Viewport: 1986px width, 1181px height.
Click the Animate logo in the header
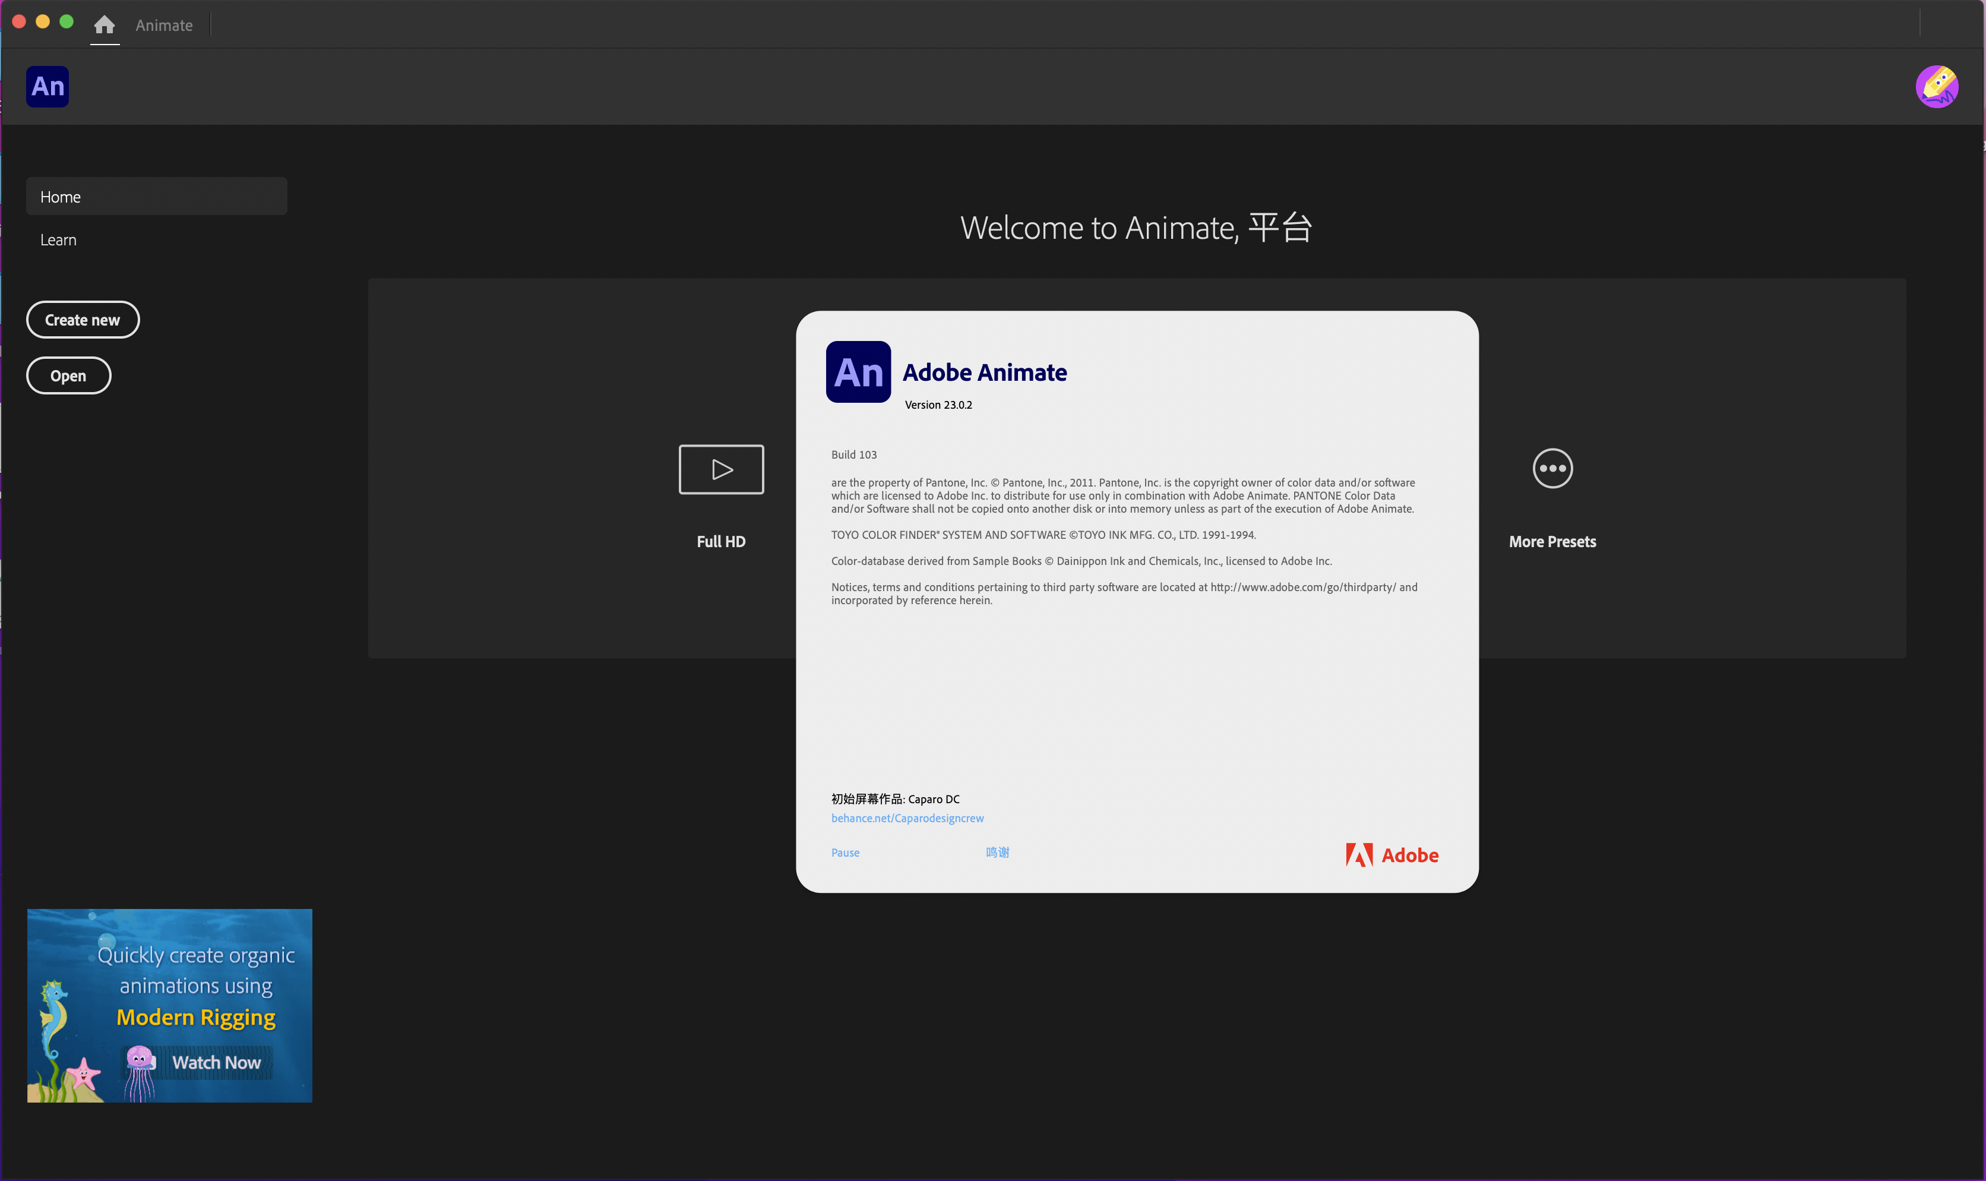pyautogui.click(x=48, y=86)
